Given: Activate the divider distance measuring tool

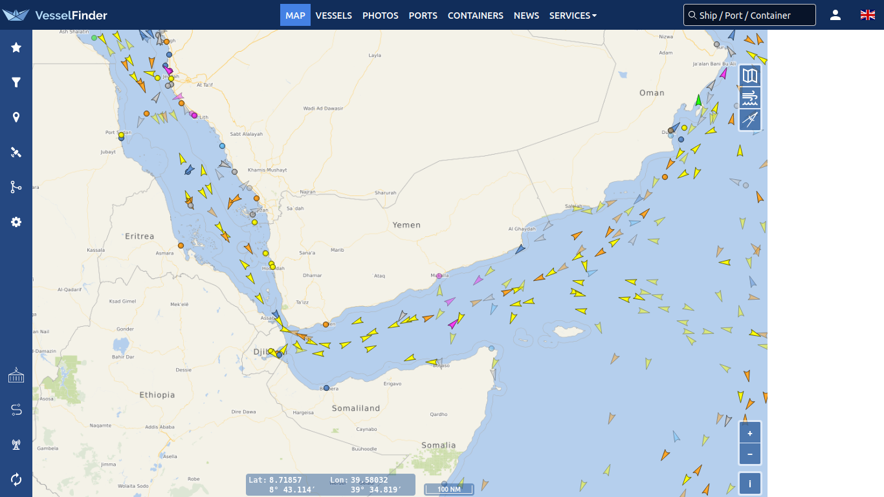Looking at the screenshot, I should 750,120.
